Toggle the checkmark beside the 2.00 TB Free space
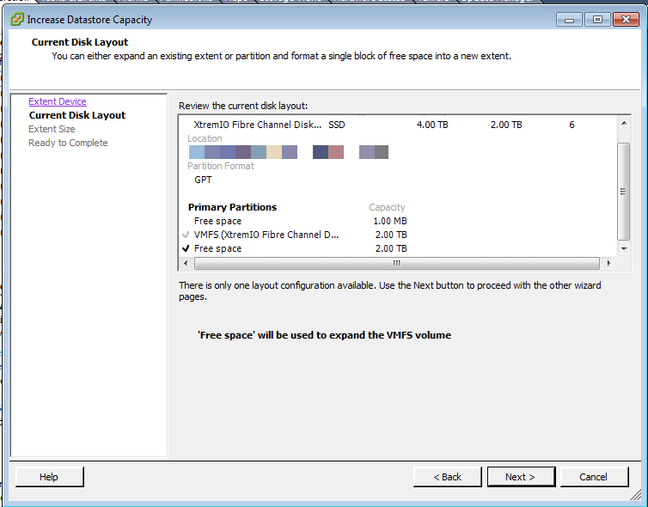 (186, 249)
